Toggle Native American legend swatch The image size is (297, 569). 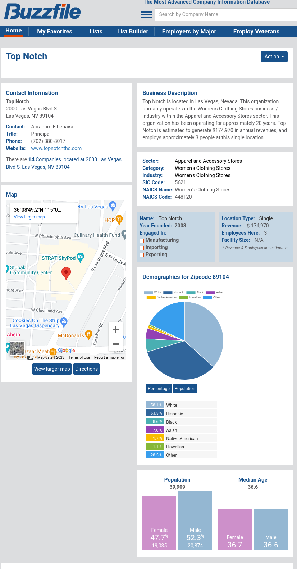(x=151, y=298)
